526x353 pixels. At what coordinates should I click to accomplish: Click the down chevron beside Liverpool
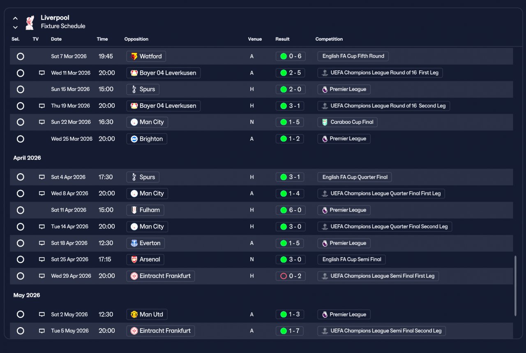point(15,27)
